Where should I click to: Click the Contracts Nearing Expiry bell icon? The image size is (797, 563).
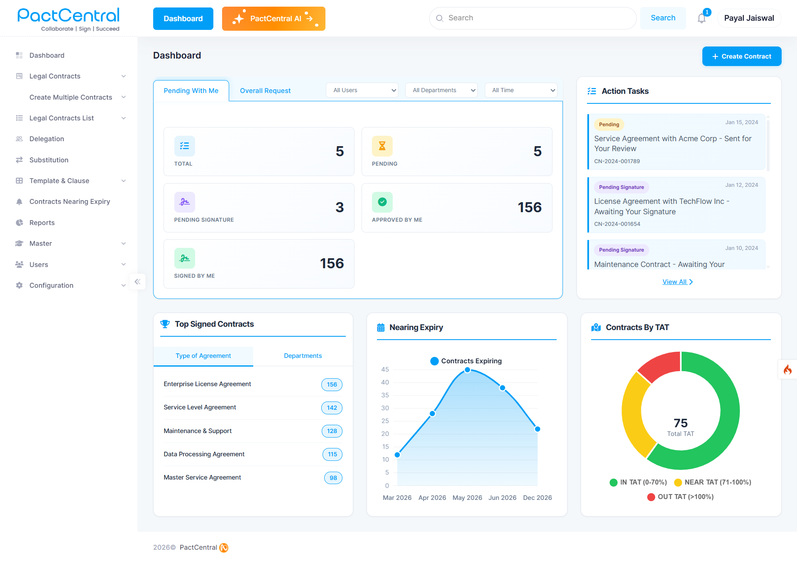click(19, 201)
